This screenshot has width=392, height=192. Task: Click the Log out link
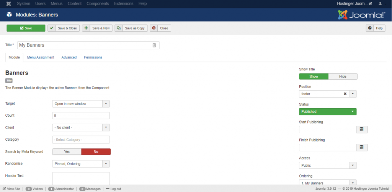[x=113, y=189]
